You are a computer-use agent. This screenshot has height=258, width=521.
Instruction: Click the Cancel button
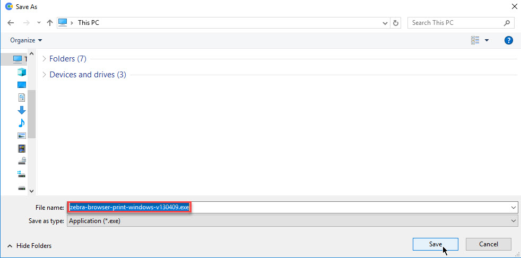tap(489, 244)
